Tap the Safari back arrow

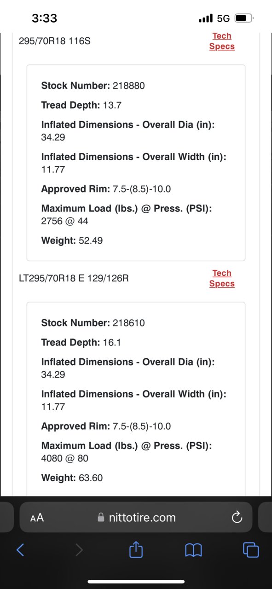click(x=20, y=549)
